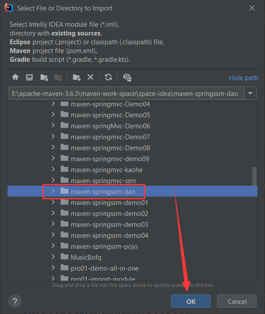Select maven-springssm-demo04 in the tree
Screen dimensions: 265x314
tap(109, 236)
